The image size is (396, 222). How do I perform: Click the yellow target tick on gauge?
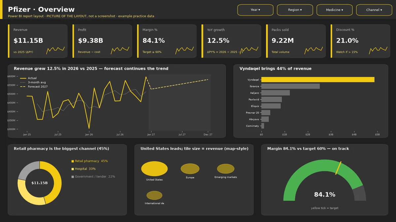(x=338, y=168)
